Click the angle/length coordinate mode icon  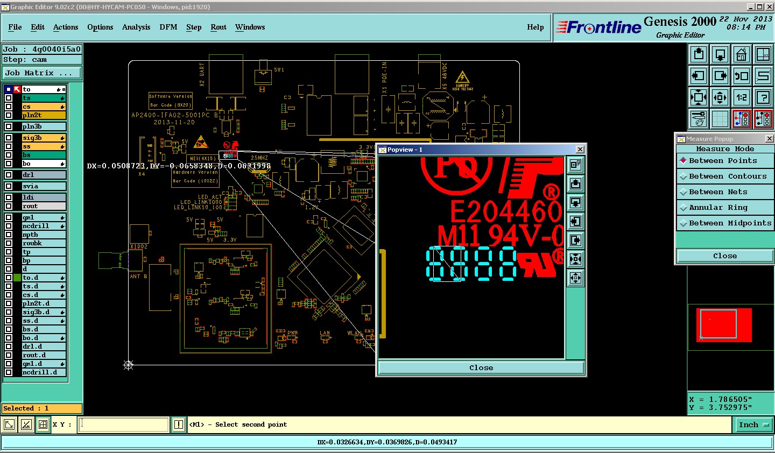[26, 425]
